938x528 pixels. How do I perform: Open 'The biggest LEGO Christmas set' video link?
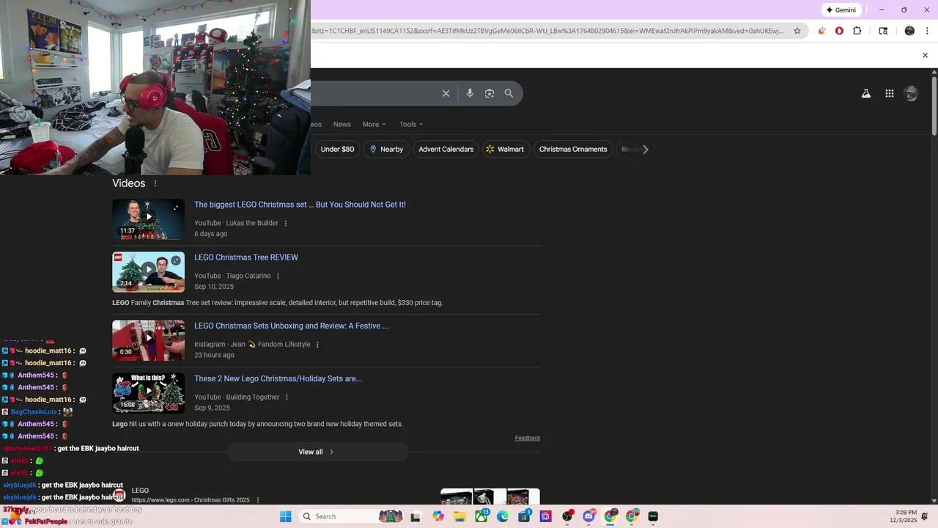point(300,205)
